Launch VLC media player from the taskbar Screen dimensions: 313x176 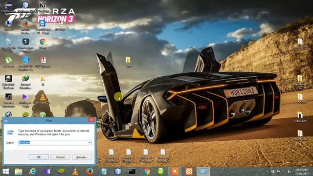(75, 172)
